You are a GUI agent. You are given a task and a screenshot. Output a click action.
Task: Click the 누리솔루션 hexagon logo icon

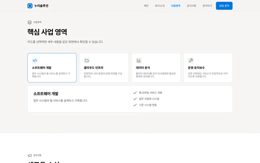tap(30, 6)
